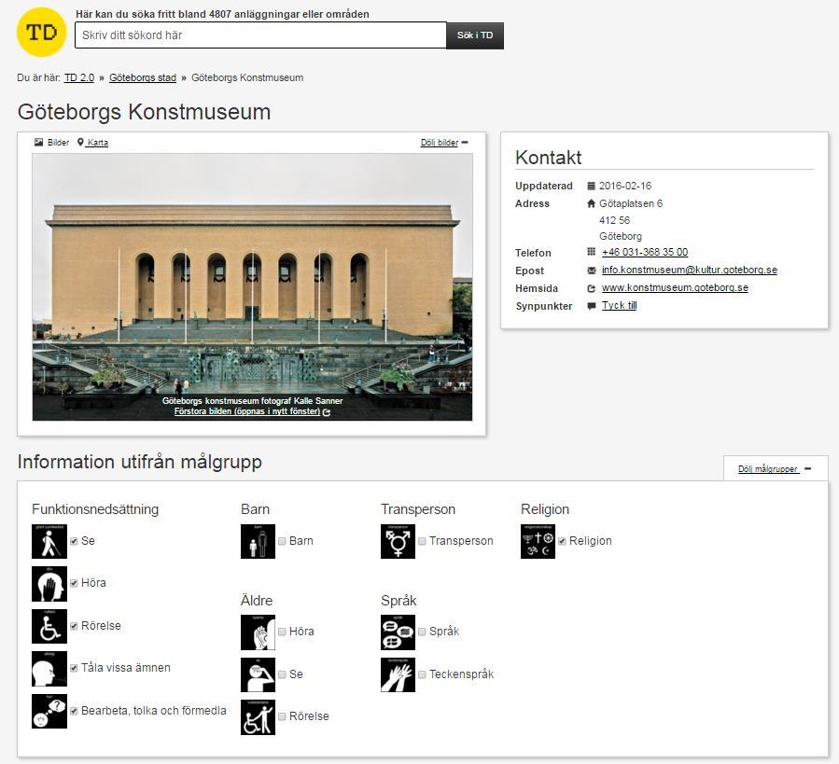Click the map pin icon beside Karta
839x764 pixels.
click(80, 143)
